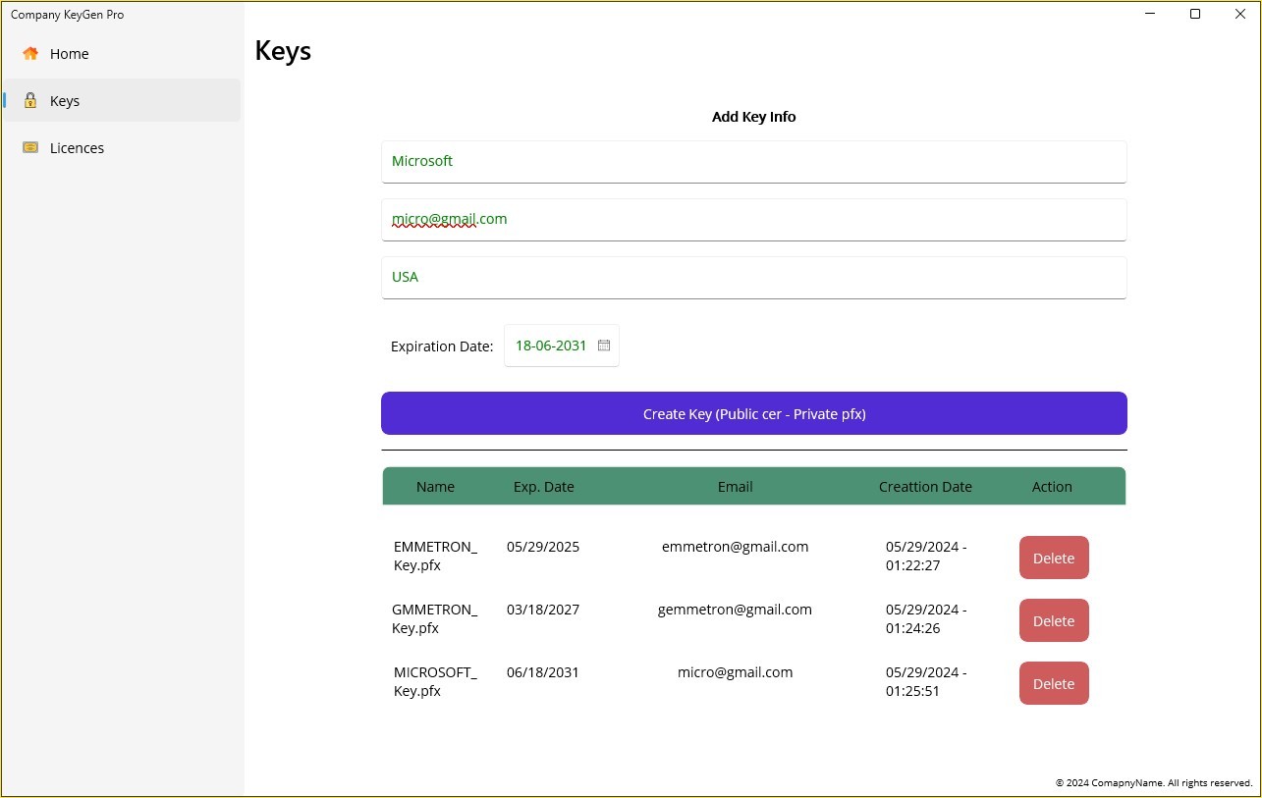Click the Microsoft name input field
The height and width of the screenshot is (798, 1262).
pos(754,162)
